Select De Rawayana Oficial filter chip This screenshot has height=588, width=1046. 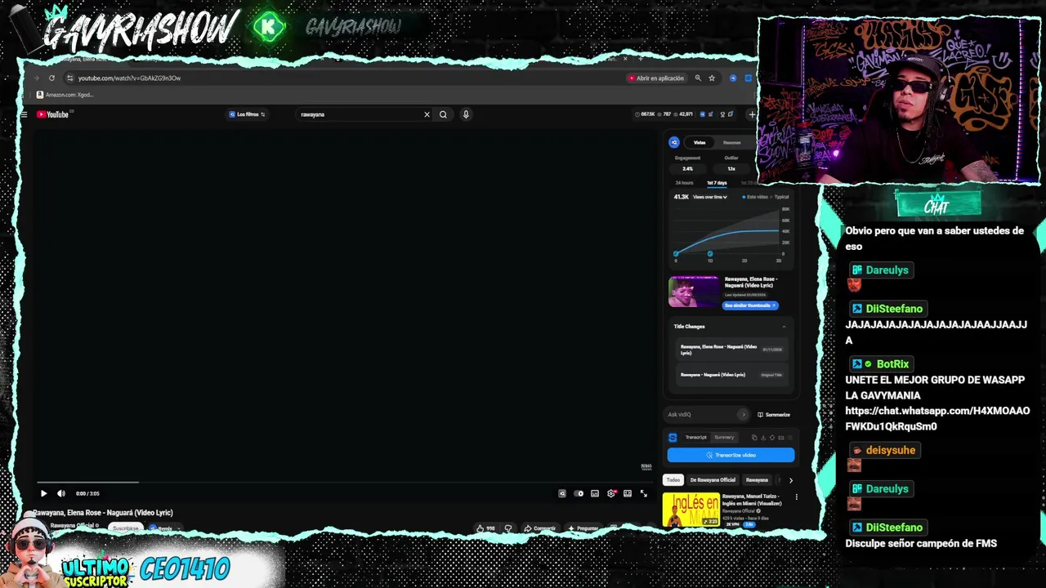click(713, 480)
